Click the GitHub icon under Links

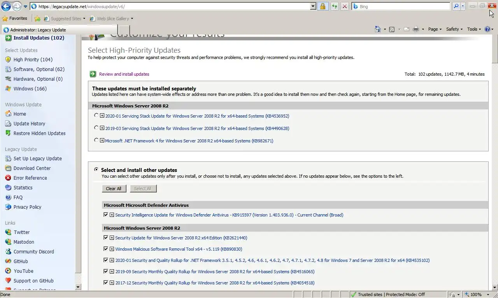pos(8,261)
